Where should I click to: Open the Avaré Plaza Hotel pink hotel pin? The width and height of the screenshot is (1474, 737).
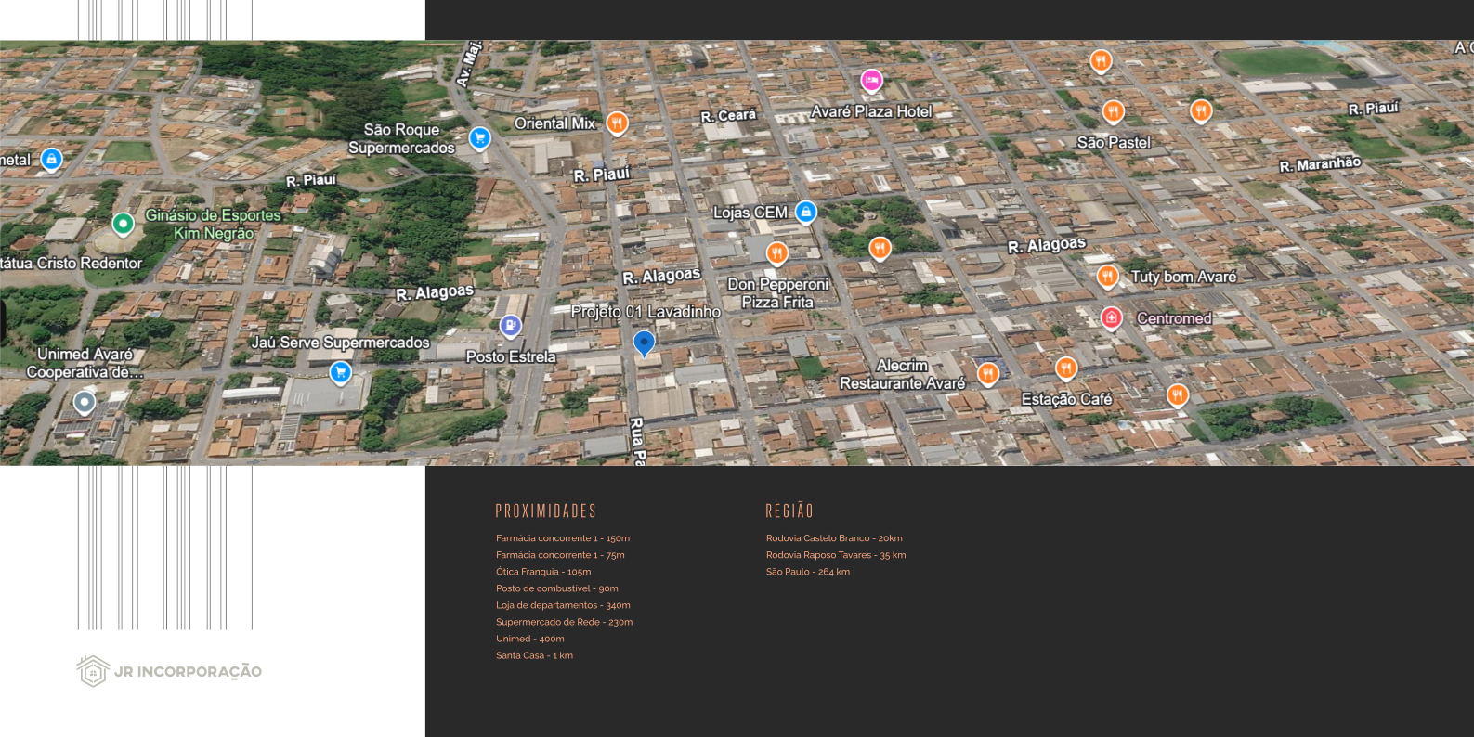coord(871,81)
